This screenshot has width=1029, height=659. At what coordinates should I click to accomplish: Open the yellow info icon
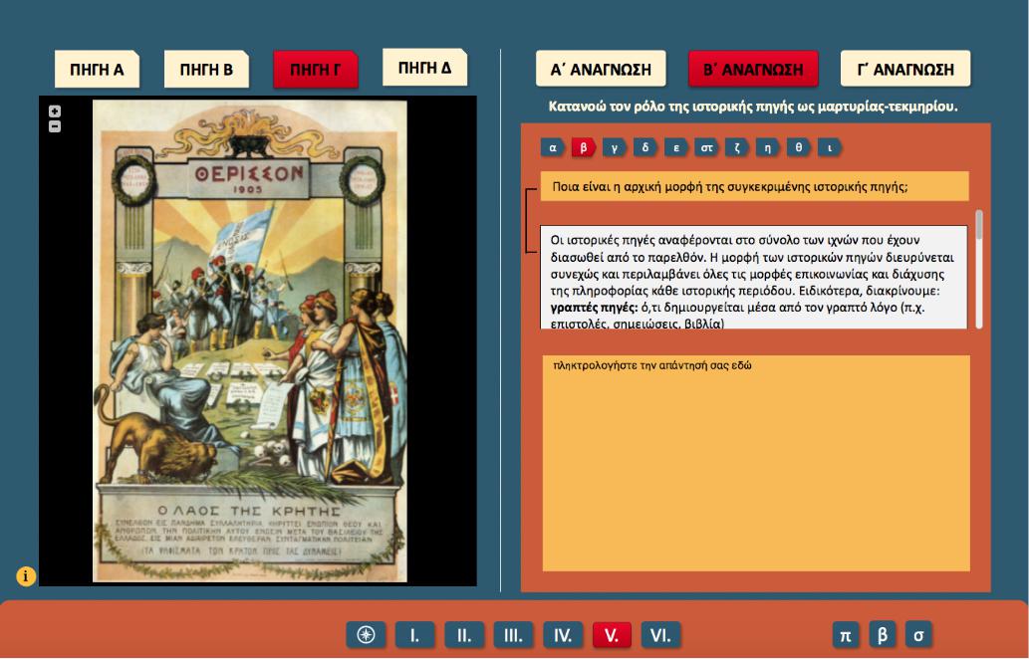26,576
